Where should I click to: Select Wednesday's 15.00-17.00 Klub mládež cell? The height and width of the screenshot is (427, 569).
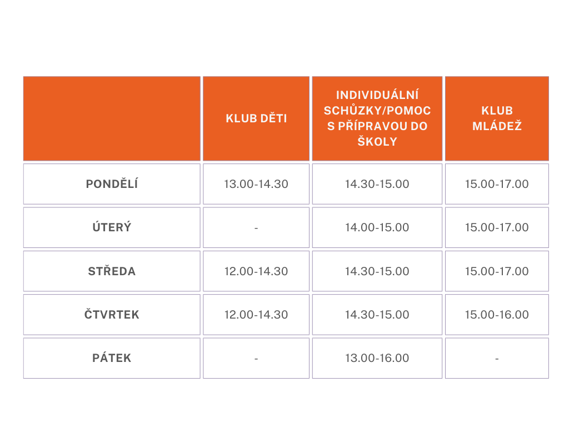tap(497, 271)
